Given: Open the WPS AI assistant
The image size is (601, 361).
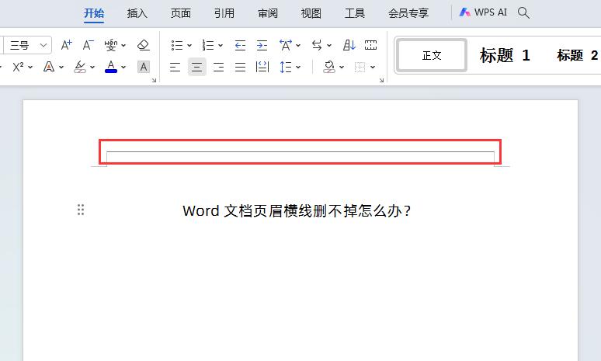Looking at the screenshot, I should tap(483, 12).
